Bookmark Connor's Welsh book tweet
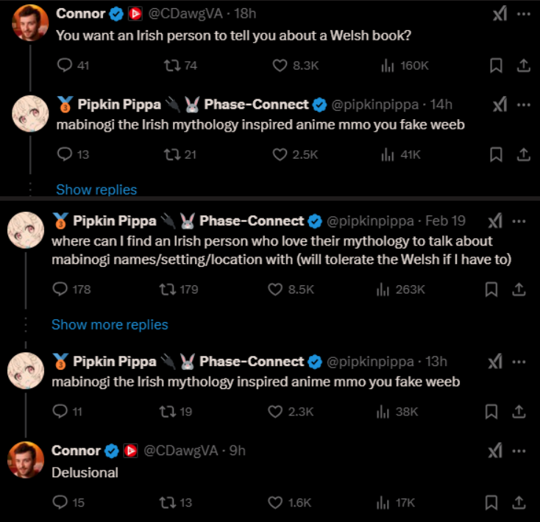 point(496,65)
